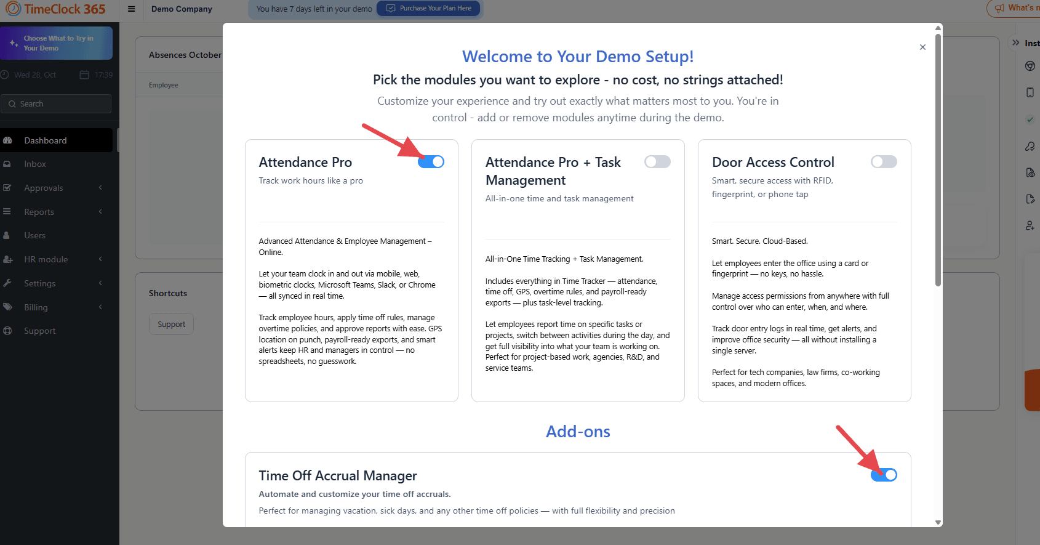Enable Attendance Pro + Task Management toggle
The height and width of the screenshot is (545, 1040).
pos(657,162)
